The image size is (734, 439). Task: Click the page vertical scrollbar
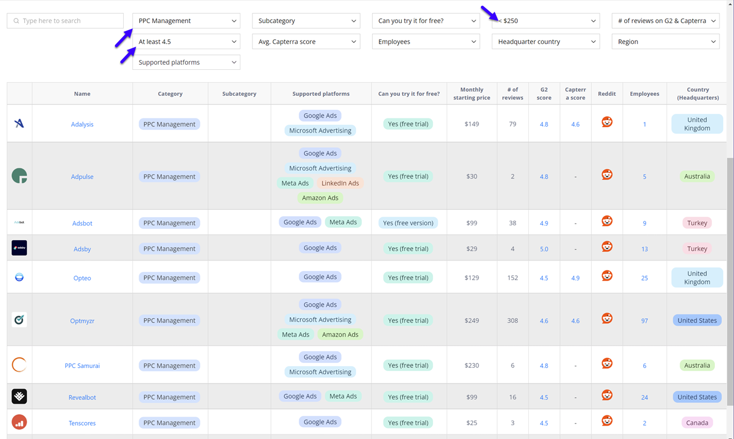730,281
